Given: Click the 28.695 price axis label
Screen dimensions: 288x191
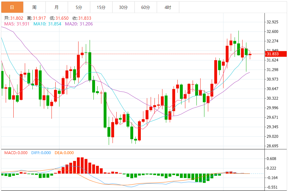Looking at the screenshot, I should (272, 146).
